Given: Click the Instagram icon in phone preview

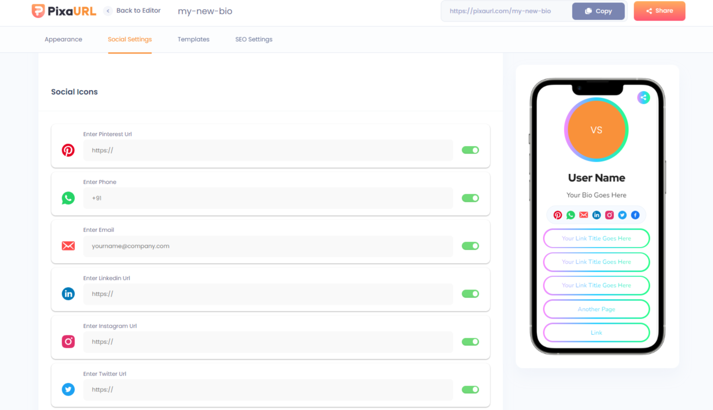Looking at the screenshot, I should pyautogui.click(x=609, y=215).
